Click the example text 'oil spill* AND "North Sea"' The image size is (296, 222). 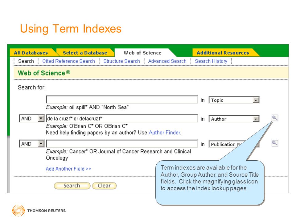point(99,107)
